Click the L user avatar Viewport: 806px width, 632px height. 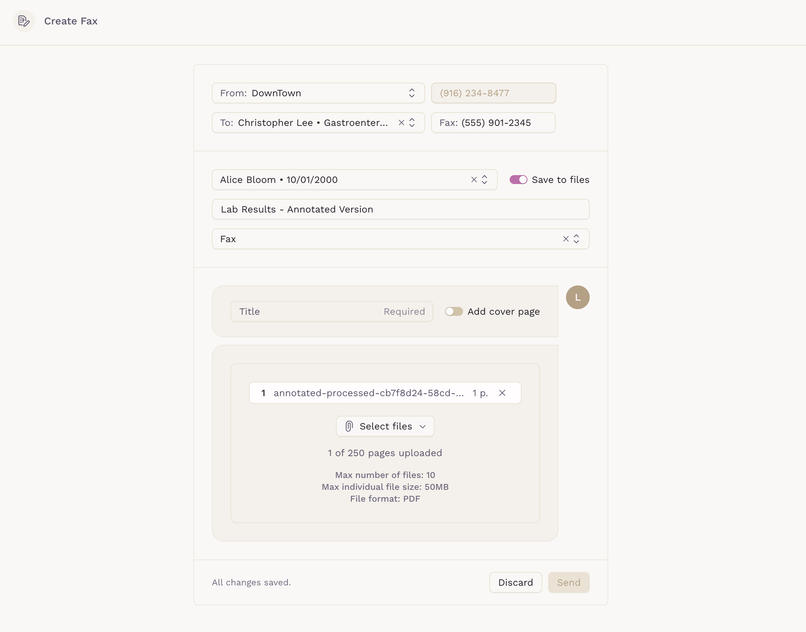coord(577,298)
